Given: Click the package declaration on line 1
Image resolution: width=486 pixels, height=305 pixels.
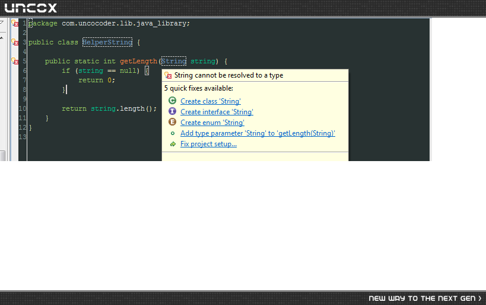Looking at the screenshot, I should pos(109,24).
